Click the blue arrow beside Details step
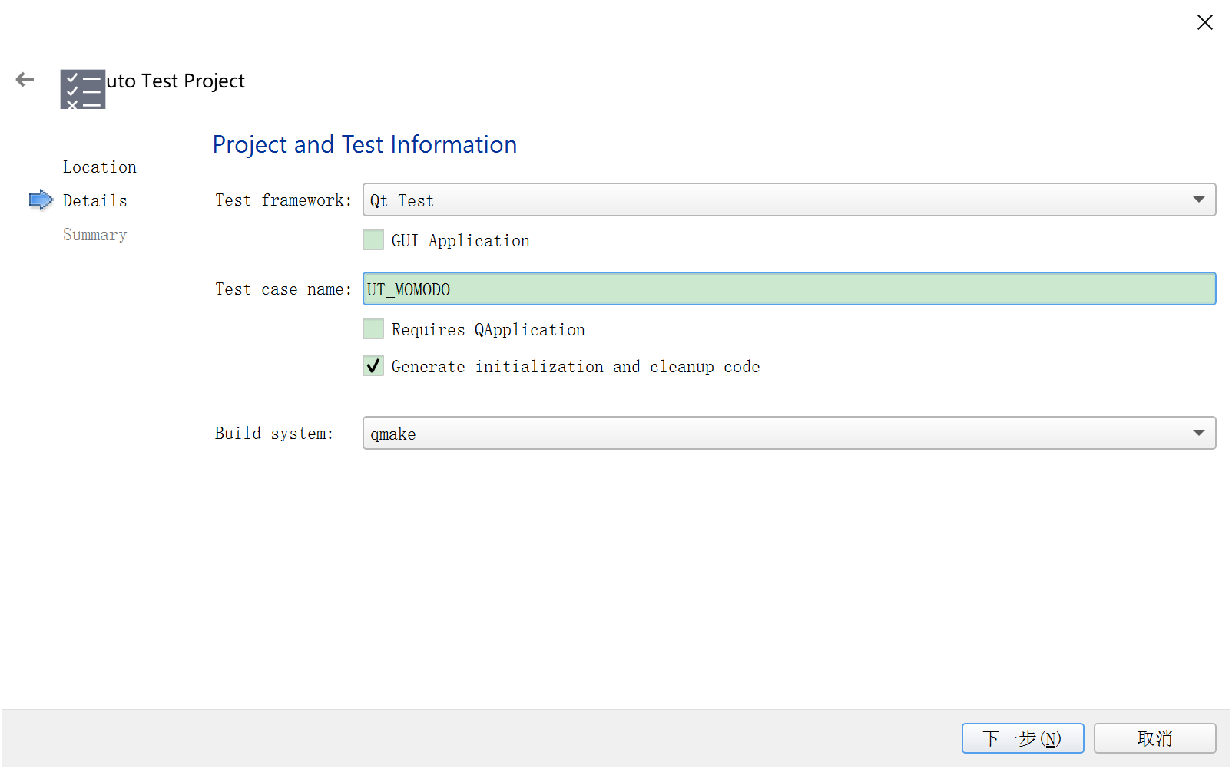 point(41,200)
